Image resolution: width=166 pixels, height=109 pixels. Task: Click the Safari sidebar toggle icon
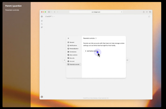pyautogui.click(x=49, y=12)
